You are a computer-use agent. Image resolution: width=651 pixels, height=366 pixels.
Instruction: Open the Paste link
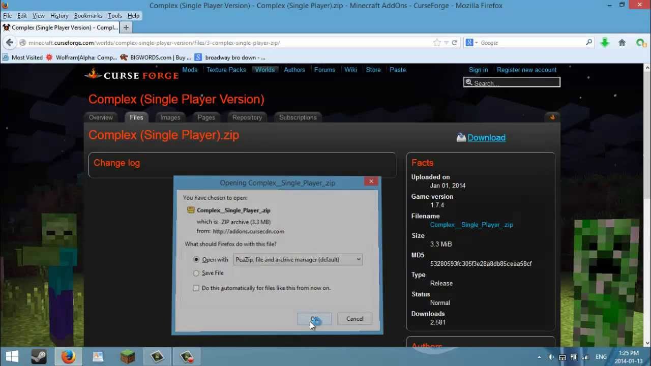pos(398,70)
